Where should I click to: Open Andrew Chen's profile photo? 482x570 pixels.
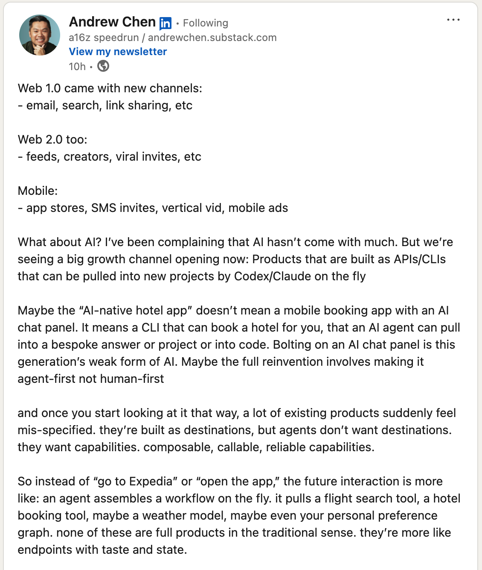tap(40, 35)
